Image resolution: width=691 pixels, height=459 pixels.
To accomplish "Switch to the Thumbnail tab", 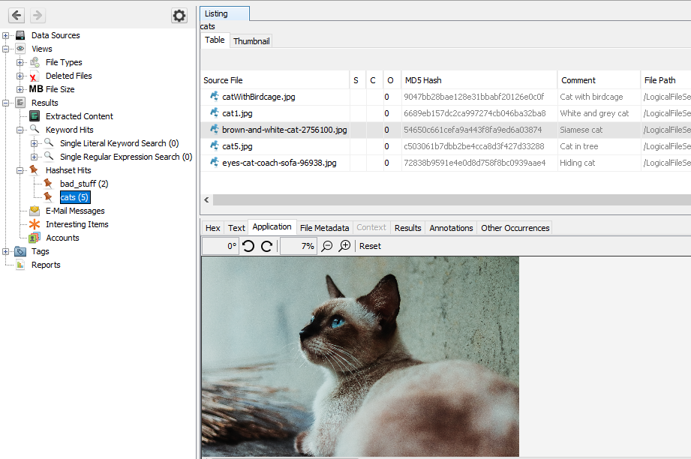I will click(x=251, y=41).
